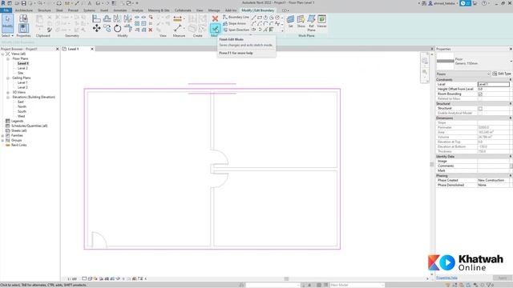Expand the 3D Views tree node
Viewport: 513px width, 288px height.
pos(8,93)
